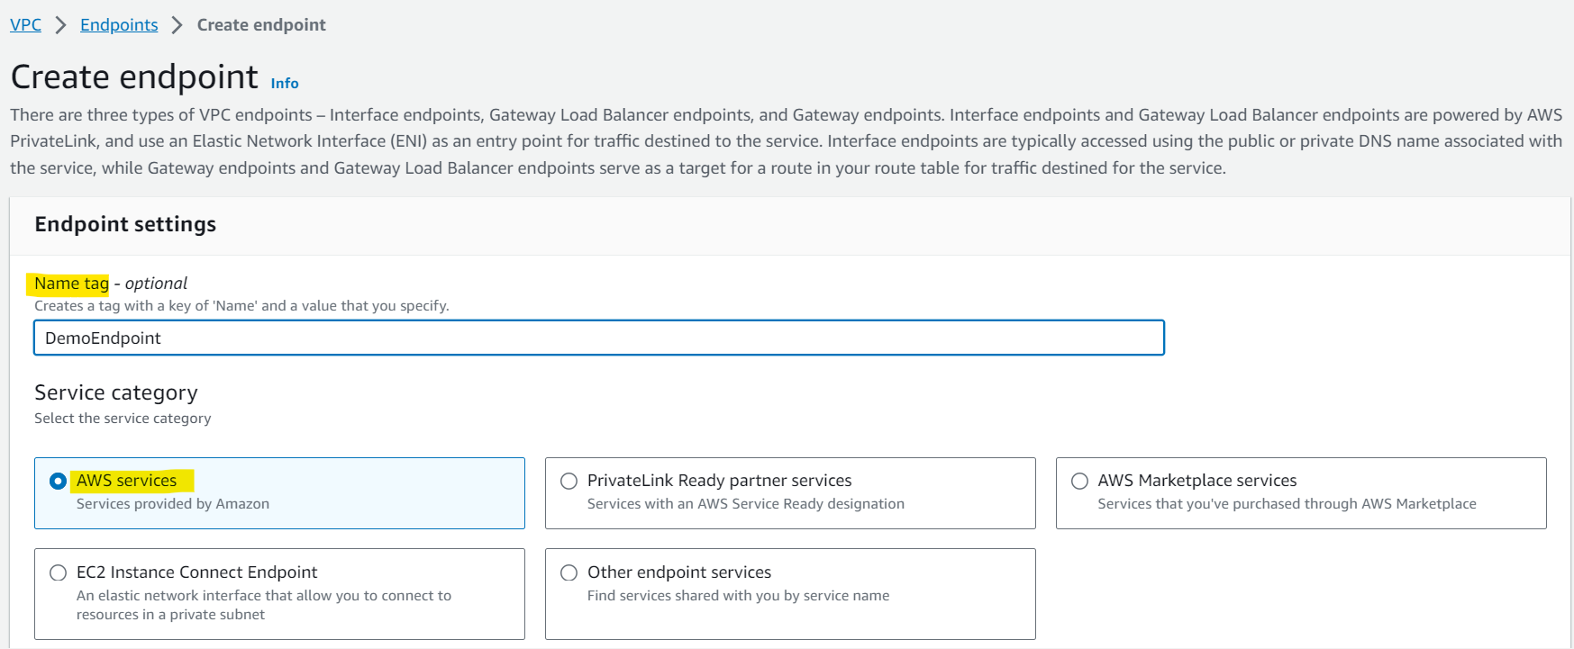
Task: Select AWS Marketplace services radio button
Action: coord(1079,482)
